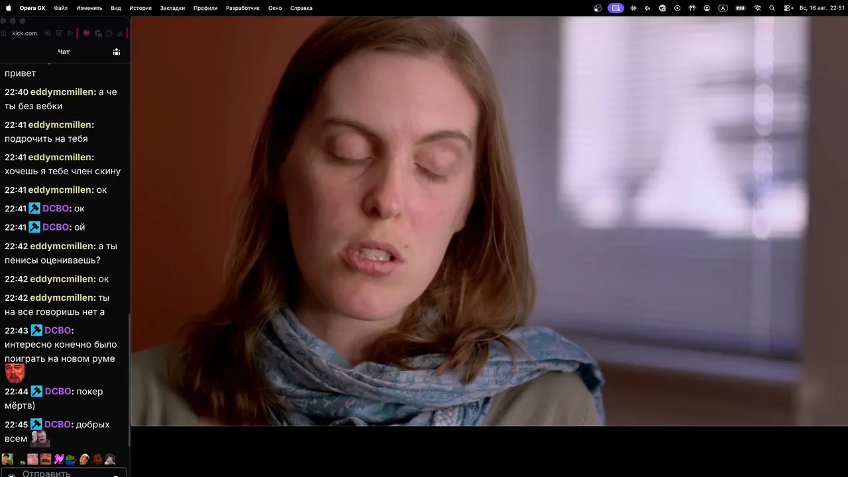848x477 pixels.
Task: Click the video stream player
Action: coord(490,221)
